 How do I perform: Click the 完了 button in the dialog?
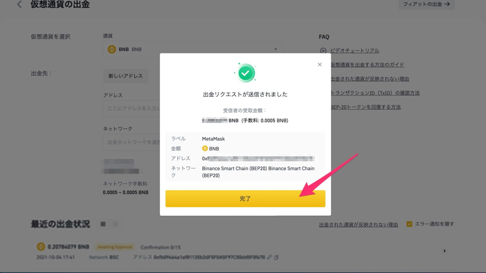245,198
